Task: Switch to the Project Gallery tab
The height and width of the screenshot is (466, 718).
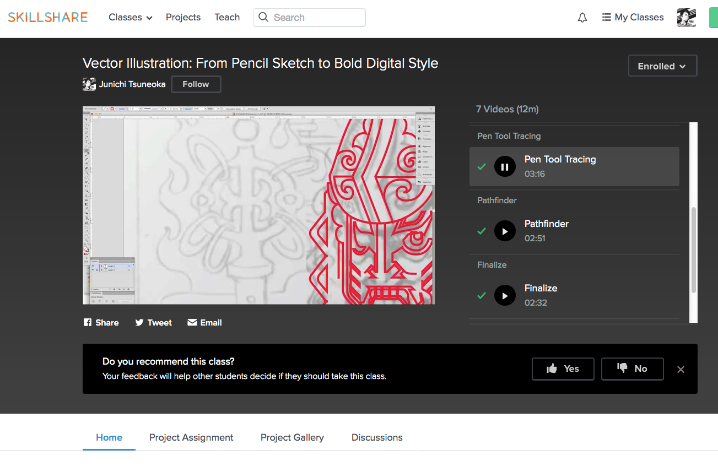Action: (292, 437)
